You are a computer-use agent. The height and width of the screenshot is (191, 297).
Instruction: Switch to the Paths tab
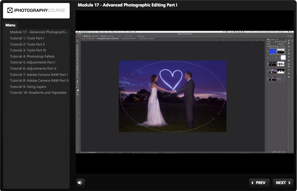coord(277,39)
